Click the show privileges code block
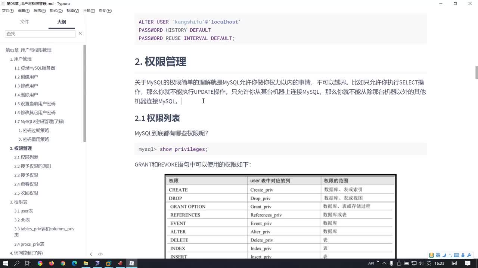This screenshot has height=268, width=478. pyautogui.click(x=281, y=149)
